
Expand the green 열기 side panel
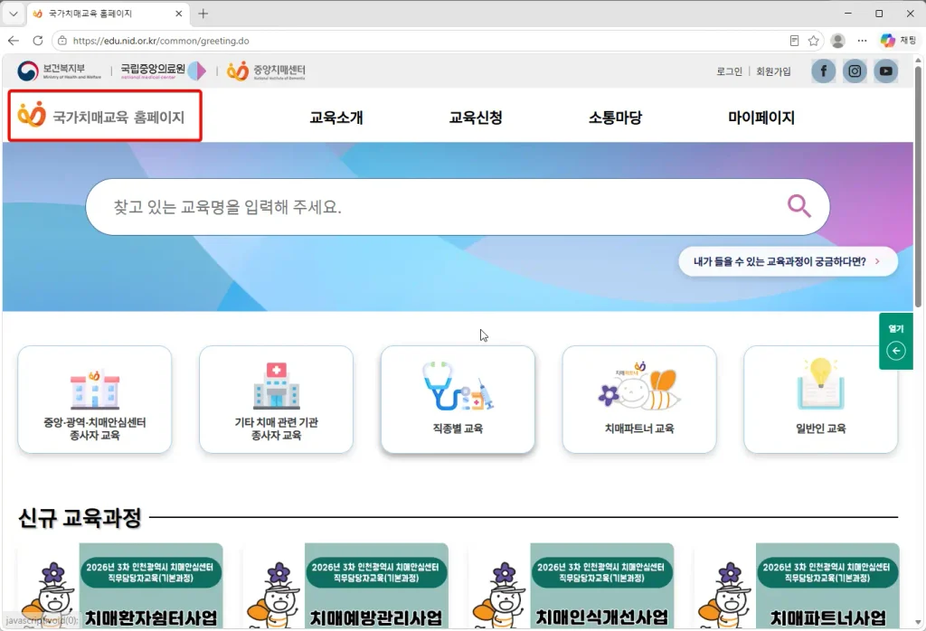(896, 341)
